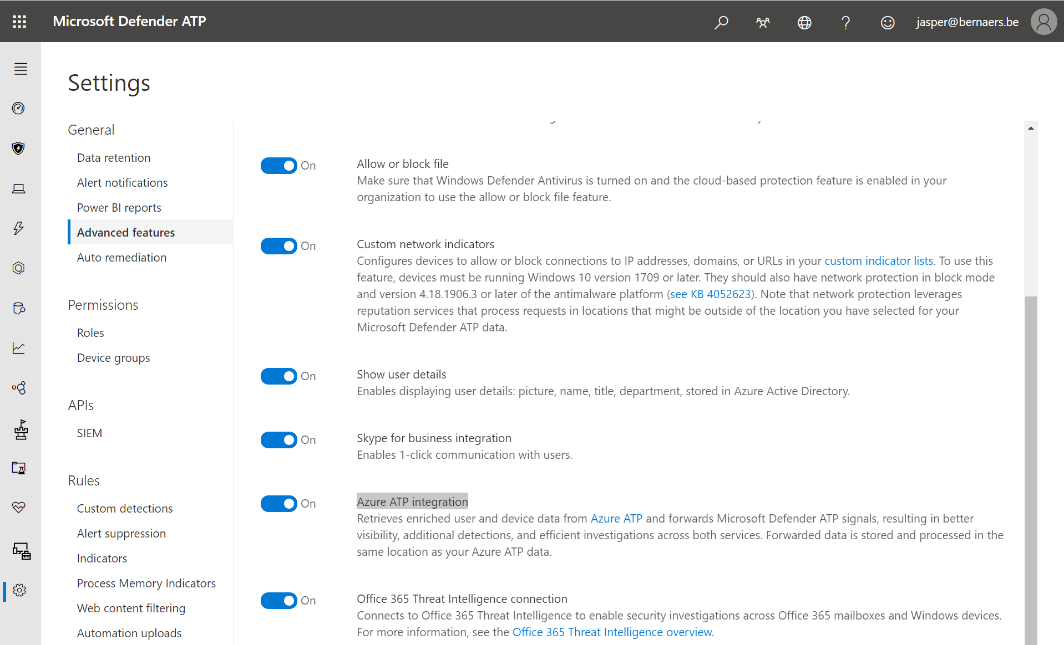Open the search magnifier in the top bar
This screenshot has width=1064, height=645.
coord(721,22)
